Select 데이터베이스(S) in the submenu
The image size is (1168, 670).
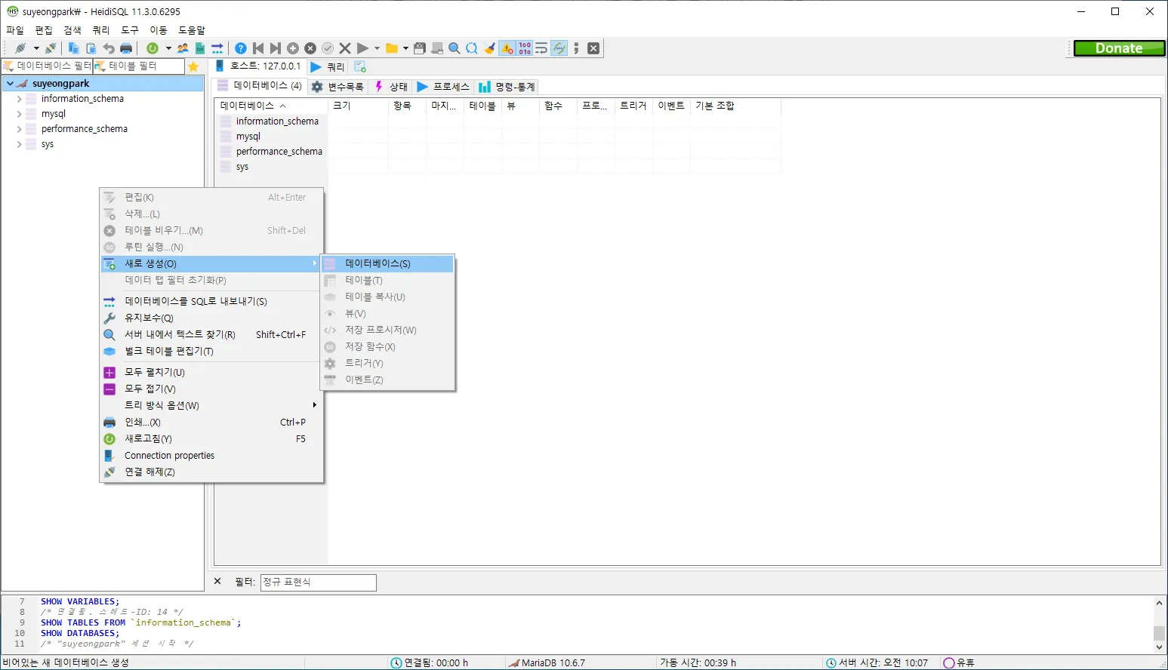[378, 263]
